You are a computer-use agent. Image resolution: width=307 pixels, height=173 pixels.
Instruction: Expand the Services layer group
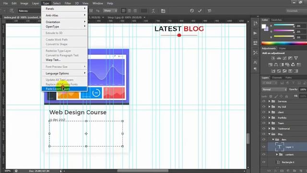tap(269, 101)
